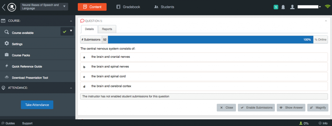Check the wifi connection status icon
The image size is (332, 126).
point(327,7)
